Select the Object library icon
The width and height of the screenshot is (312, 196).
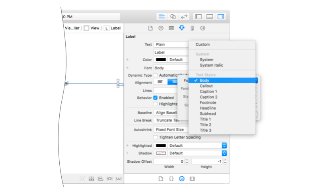[x=182, y=179]
